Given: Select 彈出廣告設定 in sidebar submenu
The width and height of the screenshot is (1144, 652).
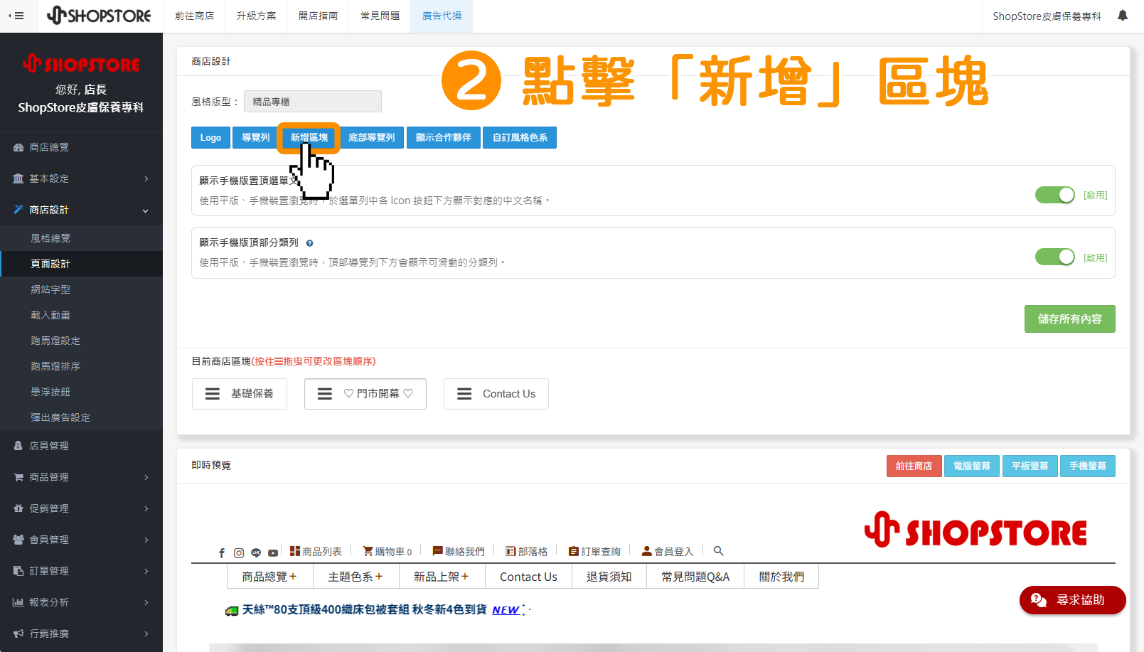Looking at the screenshot, I should [x=81, y=417].
